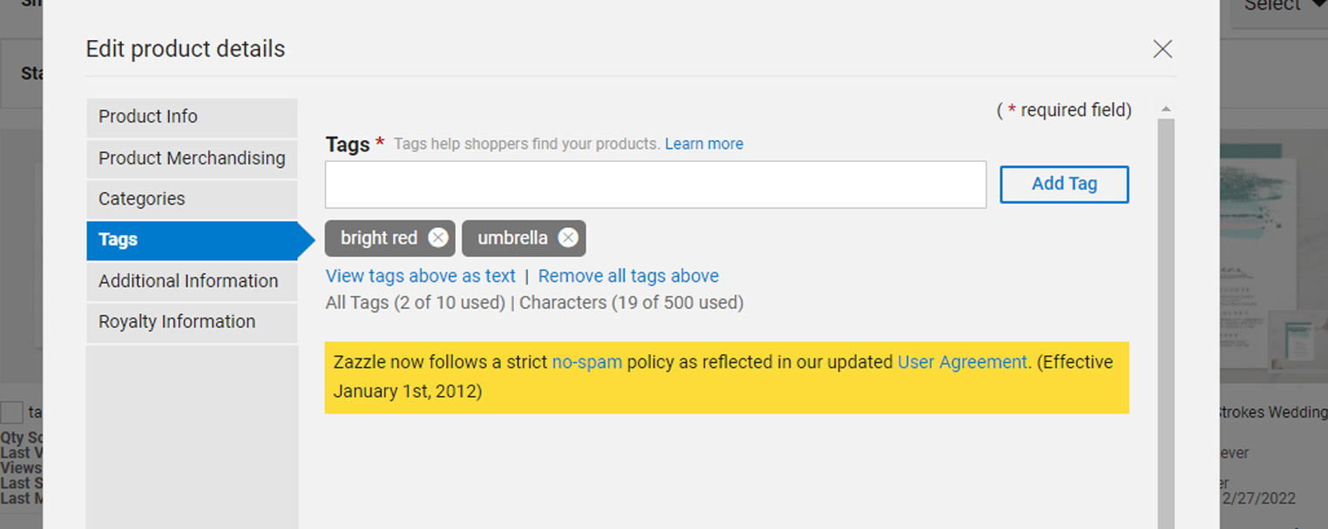Open the Product Merchandising tab

(x=192, y=158)
